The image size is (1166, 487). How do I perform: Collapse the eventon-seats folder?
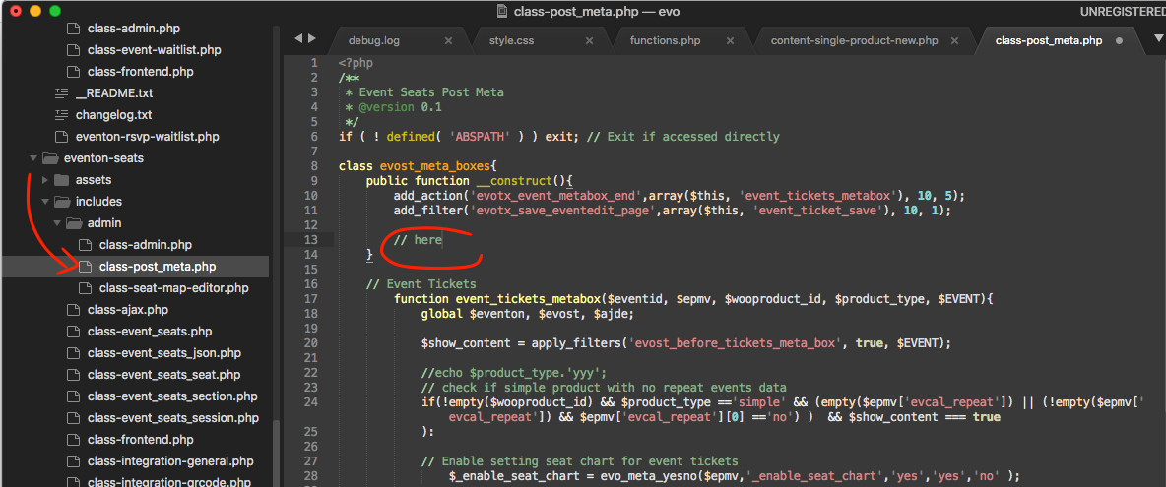[35, 158]
